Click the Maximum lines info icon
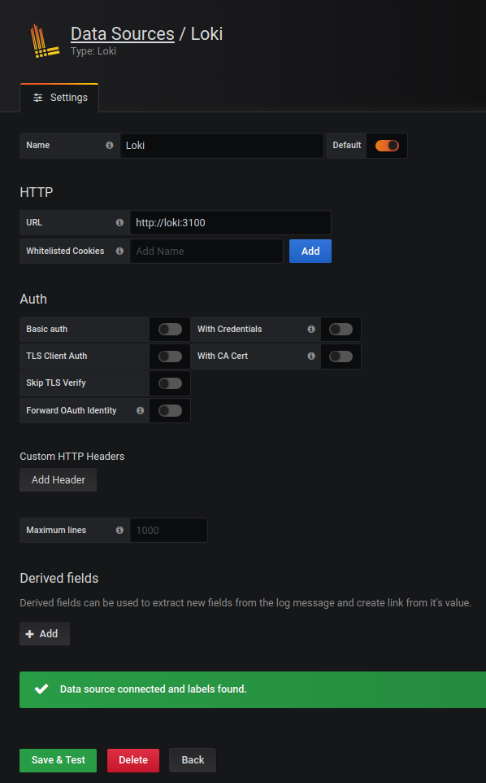486x783 pixels. (119, 531)
